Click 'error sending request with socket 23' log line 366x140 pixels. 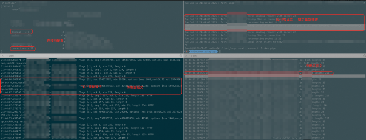click(240, 16)
